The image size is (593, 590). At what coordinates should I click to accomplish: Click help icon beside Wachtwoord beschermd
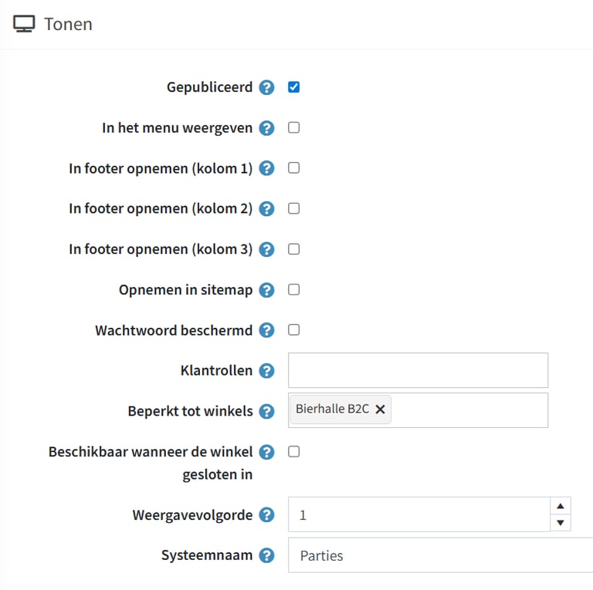pos(266,330)
